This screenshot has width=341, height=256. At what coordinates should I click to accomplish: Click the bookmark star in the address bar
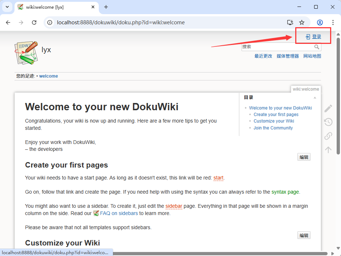303,22
